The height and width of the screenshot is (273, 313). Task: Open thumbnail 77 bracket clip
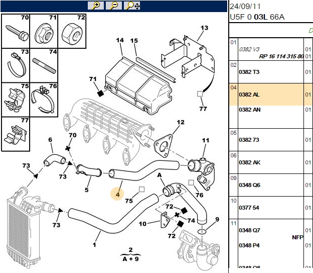(16, 134)
